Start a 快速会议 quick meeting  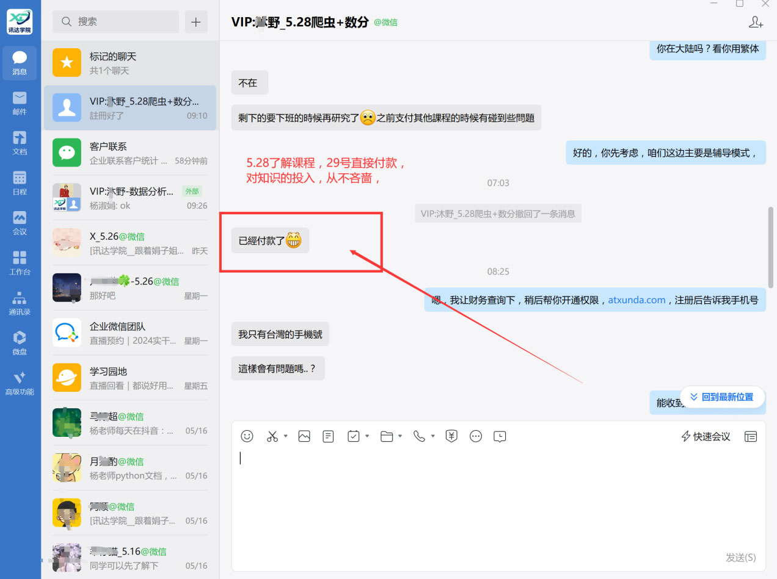pos(706,436)
